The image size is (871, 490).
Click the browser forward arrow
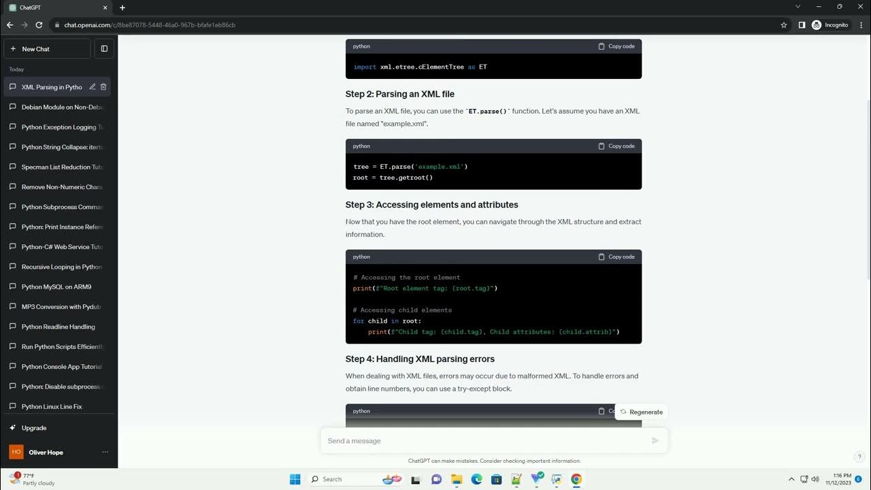24,24
